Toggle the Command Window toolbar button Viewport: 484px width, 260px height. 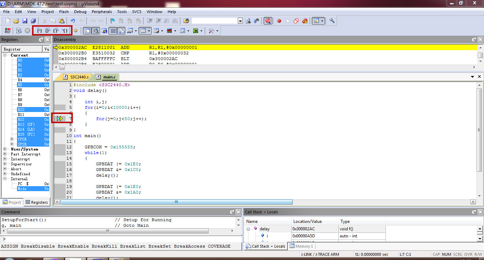(87, 31)
